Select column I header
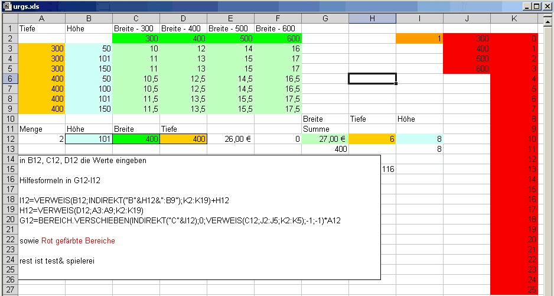 point(420,18)
